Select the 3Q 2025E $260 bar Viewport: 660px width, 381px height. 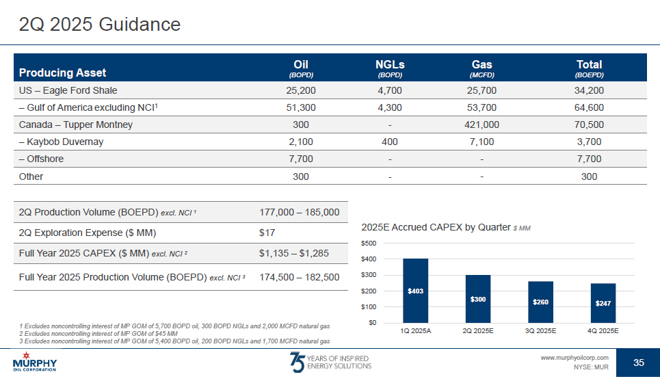coord(541,302)
